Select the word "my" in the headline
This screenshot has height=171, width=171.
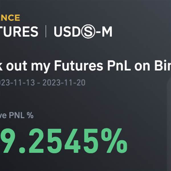tap(40, 67)
